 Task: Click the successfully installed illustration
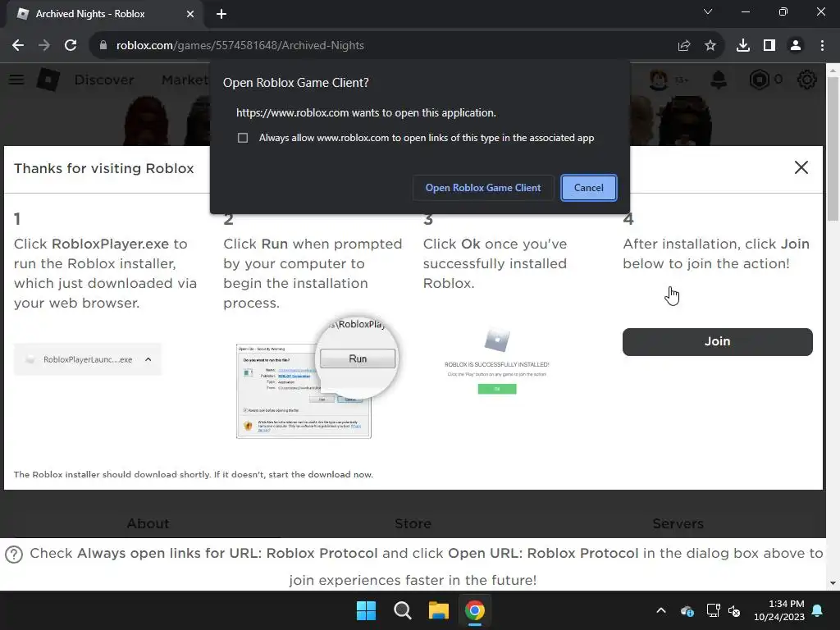tap(497, 362)
